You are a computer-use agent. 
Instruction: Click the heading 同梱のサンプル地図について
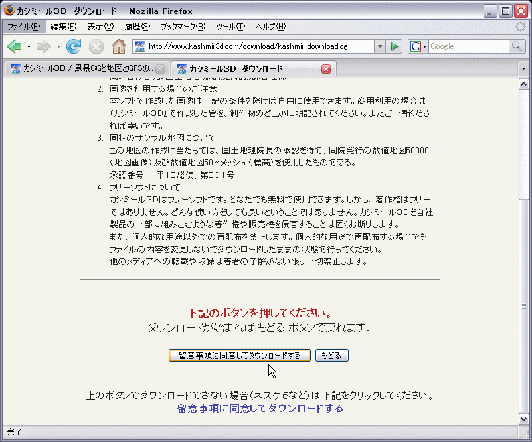(162, 138)
